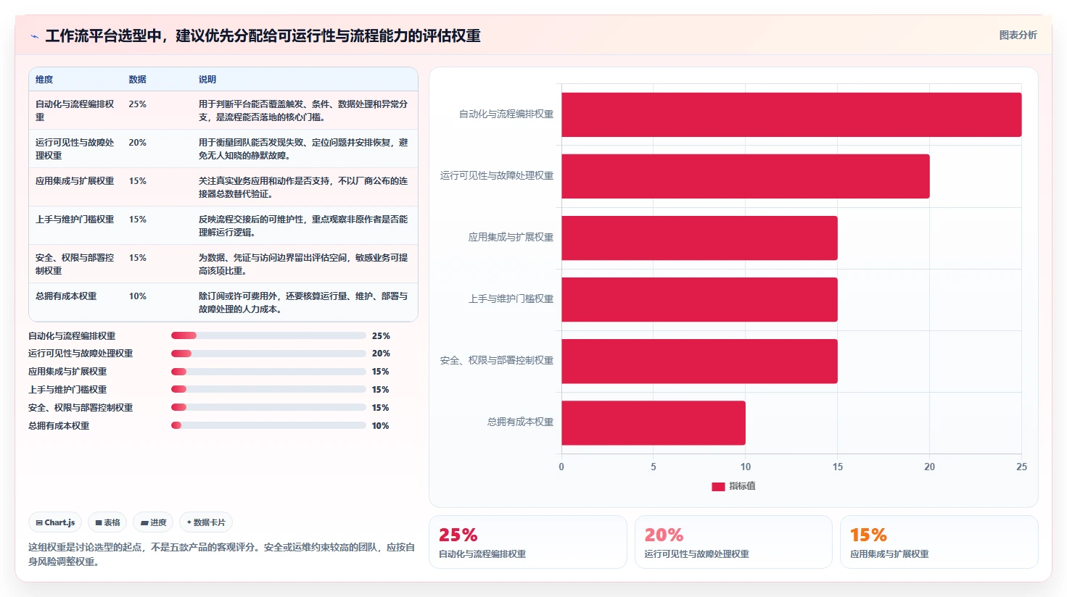1067x597 pixels.
Task: Click the 10% value in the table
Action: pos(138,296)
